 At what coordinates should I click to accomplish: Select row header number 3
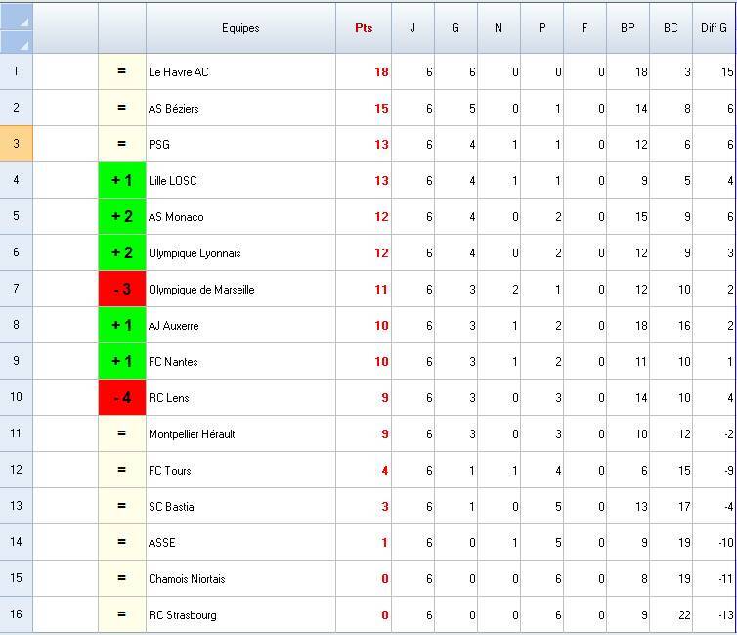point(17,144)
